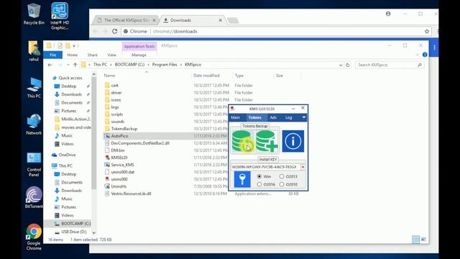Open the View ribbon tab
The height and width of the screenshot is (259, 460).
click(x=112, y=55)
